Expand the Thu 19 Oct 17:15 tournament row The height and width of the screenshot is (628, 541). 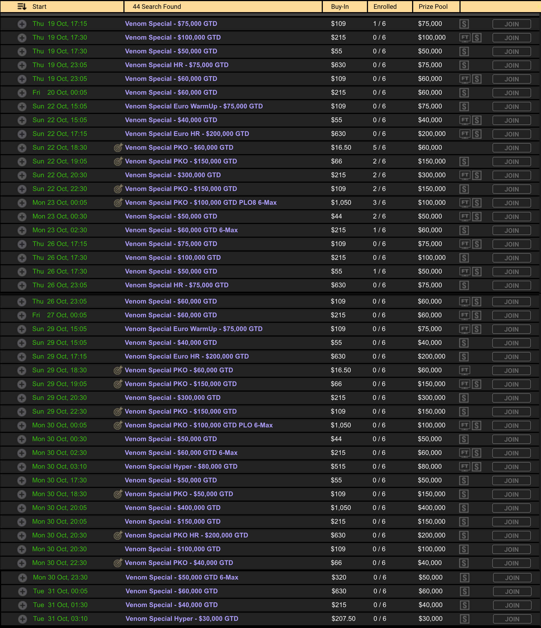(x=22, y=24)
